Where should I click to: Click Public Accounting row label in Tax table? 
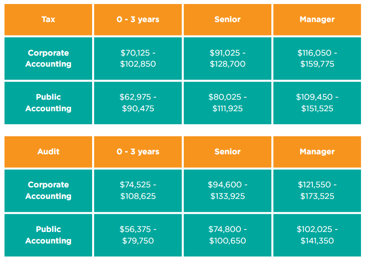48,102
